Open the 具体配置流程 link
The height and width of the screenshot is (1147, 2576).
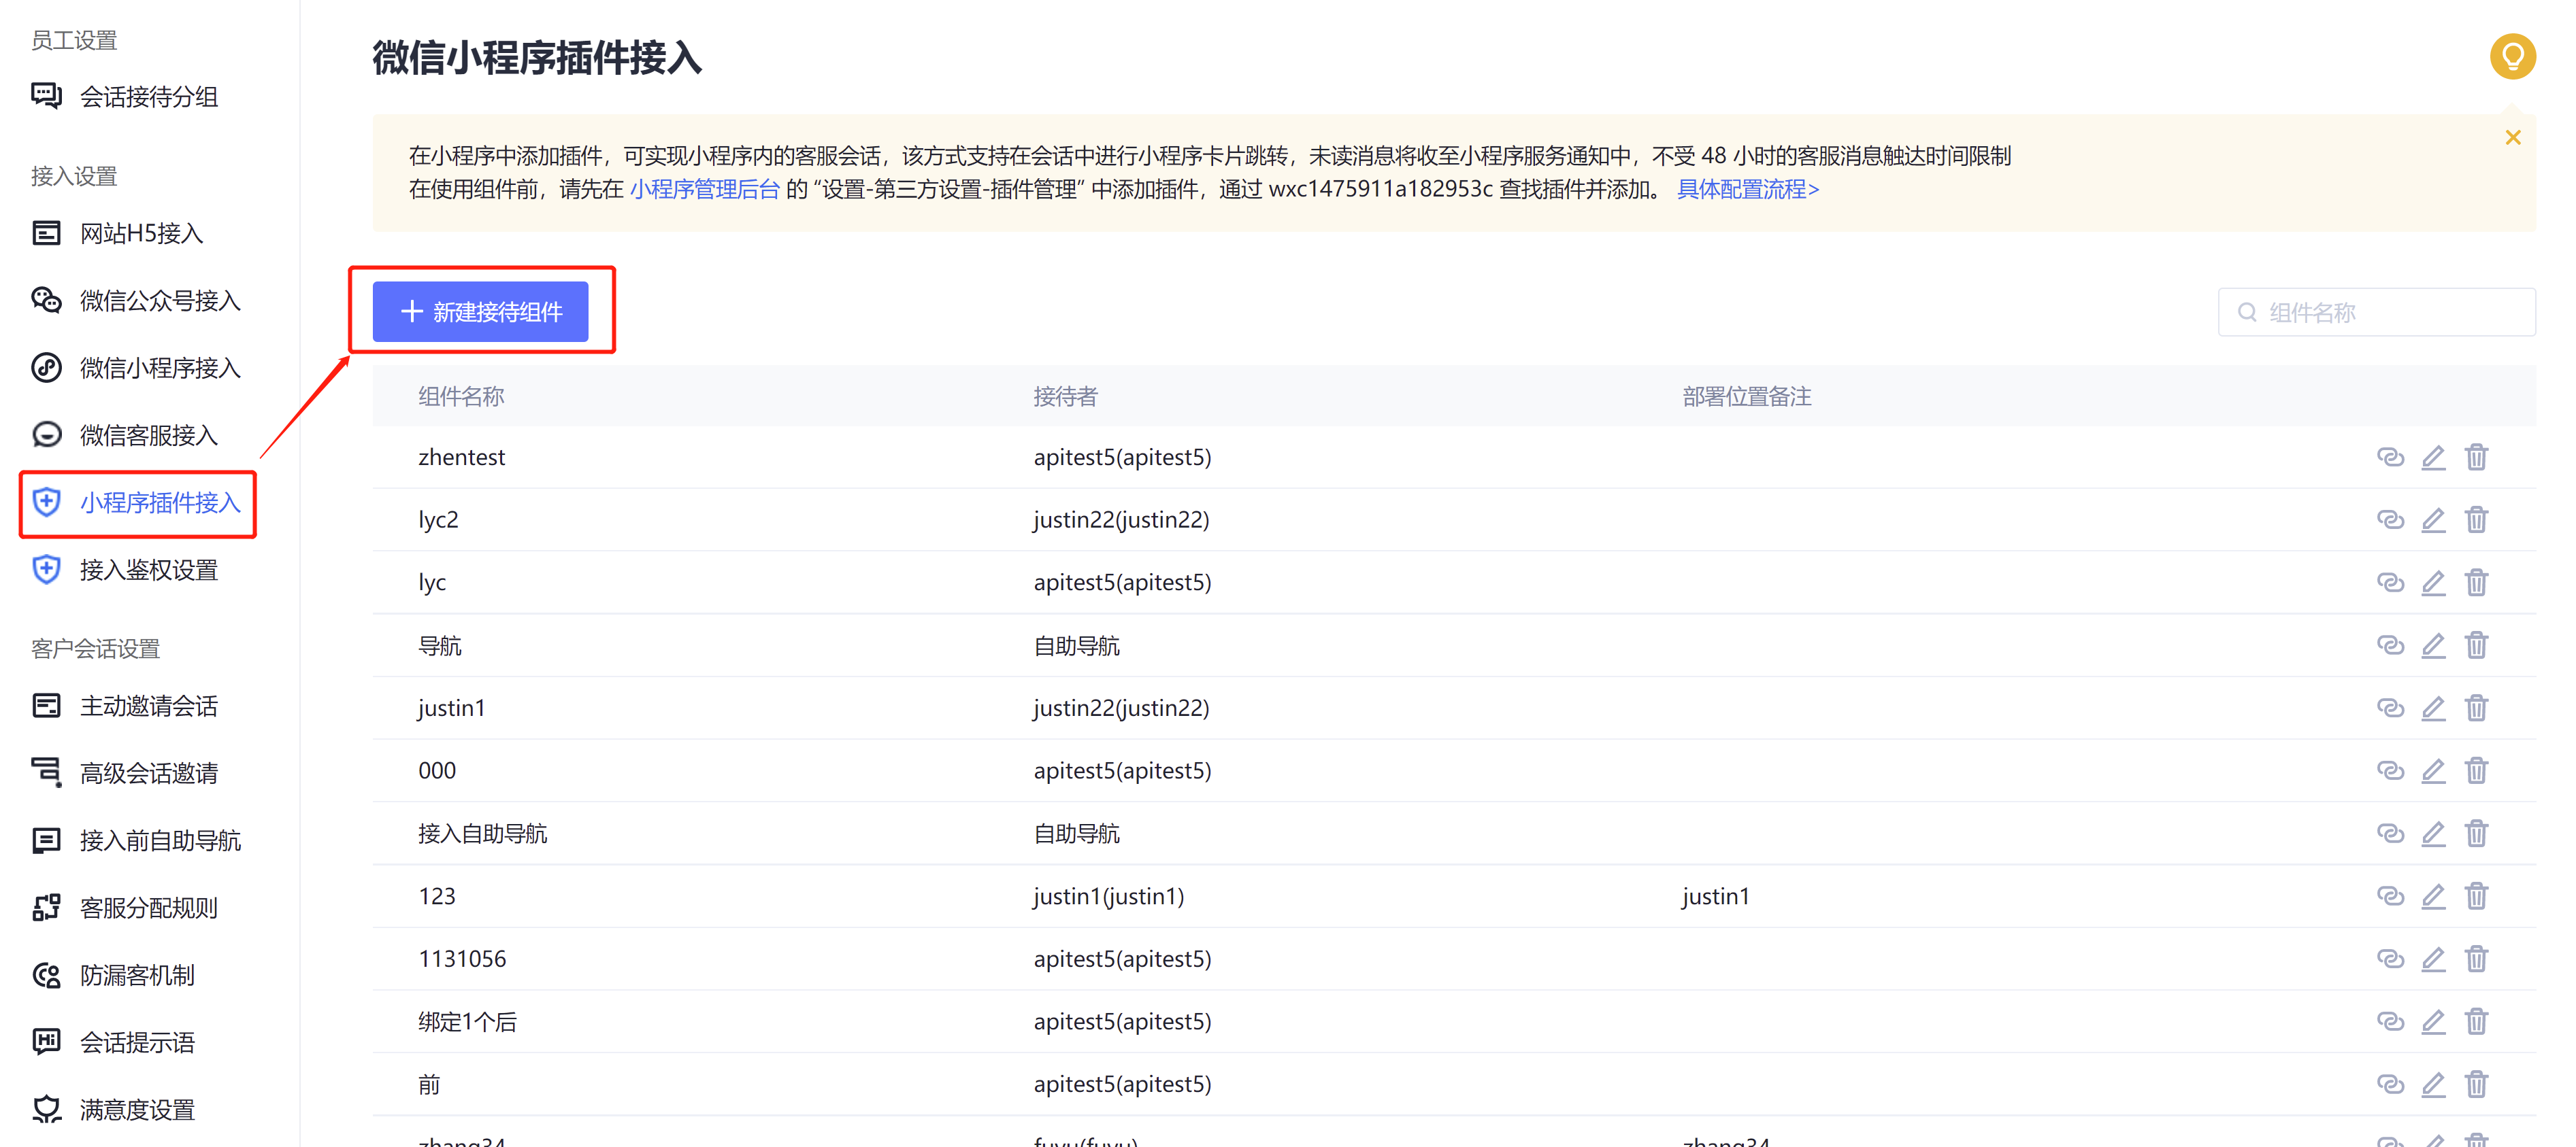(1747, 189)
